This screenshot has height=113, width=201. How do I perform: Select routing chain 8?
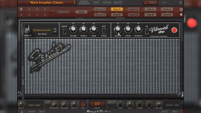(x=45, y=15)
